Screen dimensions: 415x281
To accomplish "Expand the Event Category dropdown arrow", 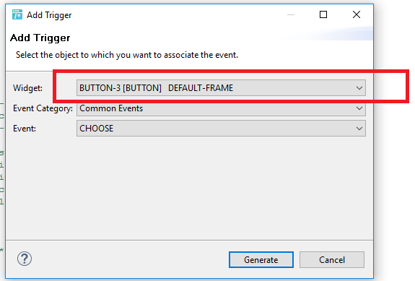I will [x=359, y=108].
